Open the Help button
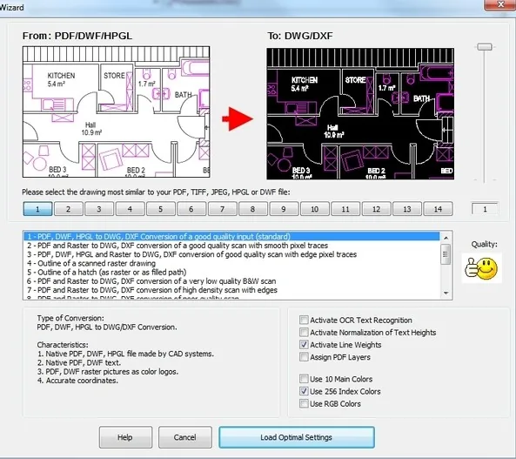The image size is (516, 459). 125,437
